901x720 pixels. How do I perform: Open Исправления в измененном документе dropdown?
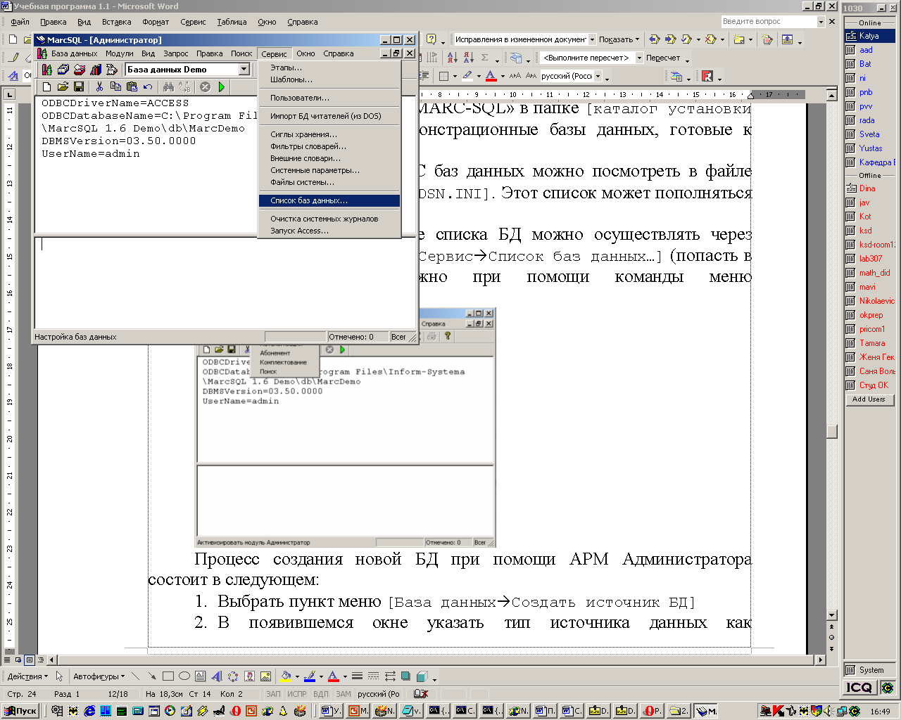pyautogui.click(x=592, y=39)
